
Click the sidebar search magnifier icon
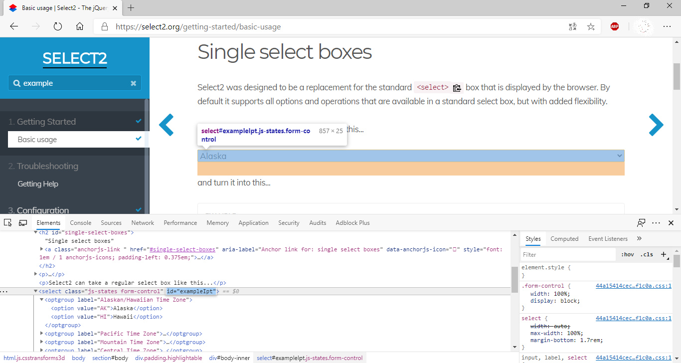click(x=16, y=83)
